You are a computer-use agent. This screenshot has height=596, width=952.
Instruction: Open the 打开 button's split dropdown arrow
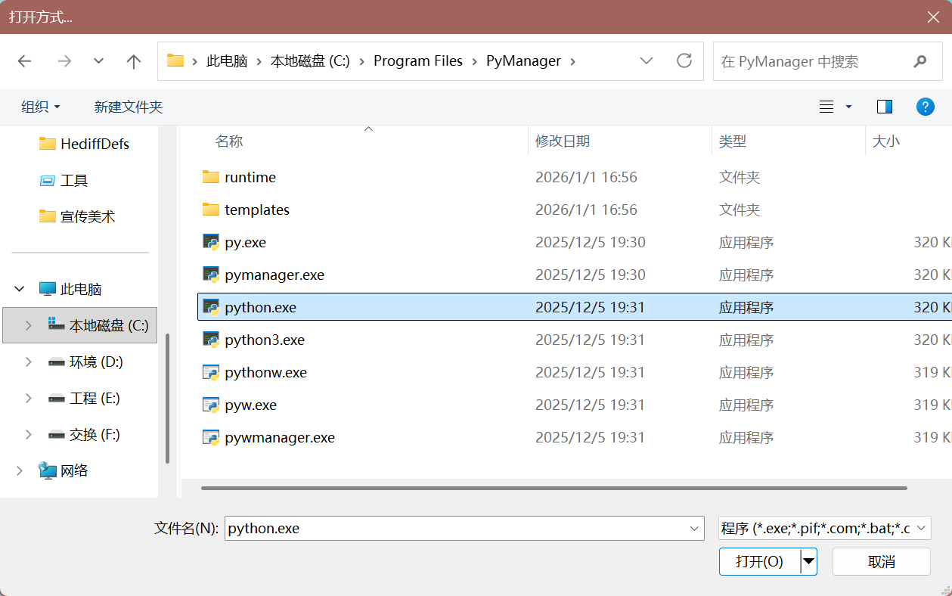tap(808, 561)
